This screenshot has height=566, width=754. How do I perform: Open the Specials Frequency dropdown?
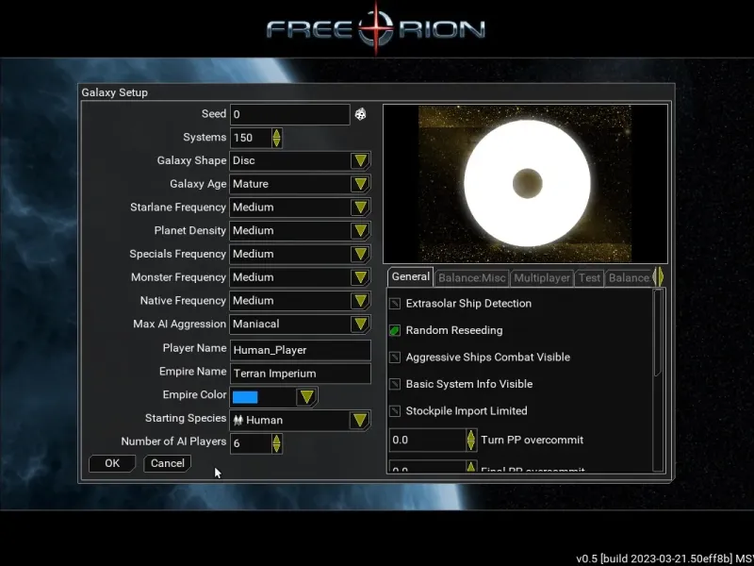tap(360, 254)
